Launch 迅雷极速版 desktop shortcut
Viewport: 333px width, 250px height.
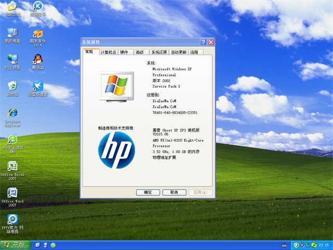click(37, 86)
